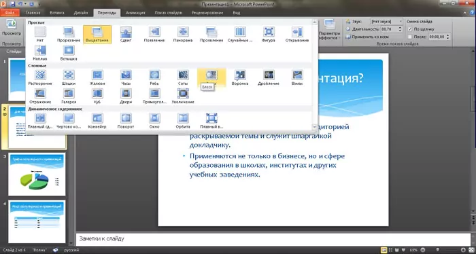Choose the Воронка transition icon
476x254 pixels.
click(x=240, y=77)
